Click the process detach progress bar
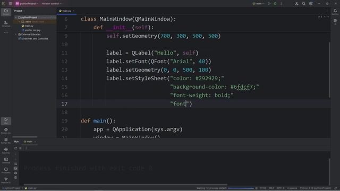Image resolution: width=340 pixels, height=191 pixels. [x=241, y=188]
